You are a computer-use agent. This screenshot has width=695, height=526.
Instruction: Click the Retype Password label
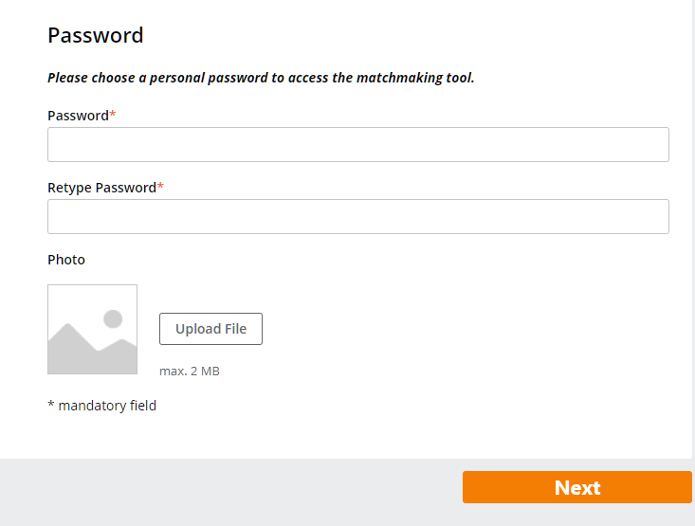(x=101, y=188)
